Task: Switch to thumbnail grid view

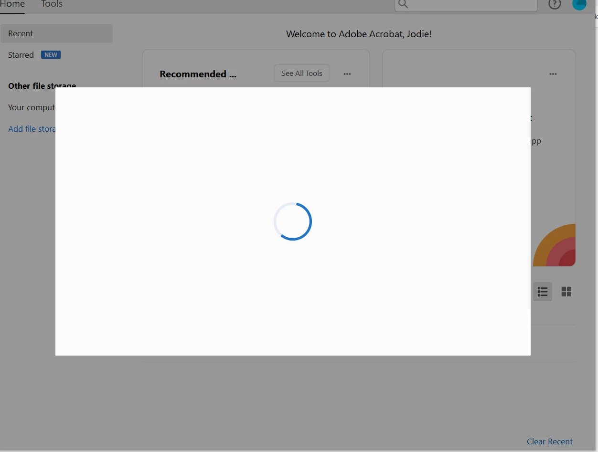Action: (566, 292)
